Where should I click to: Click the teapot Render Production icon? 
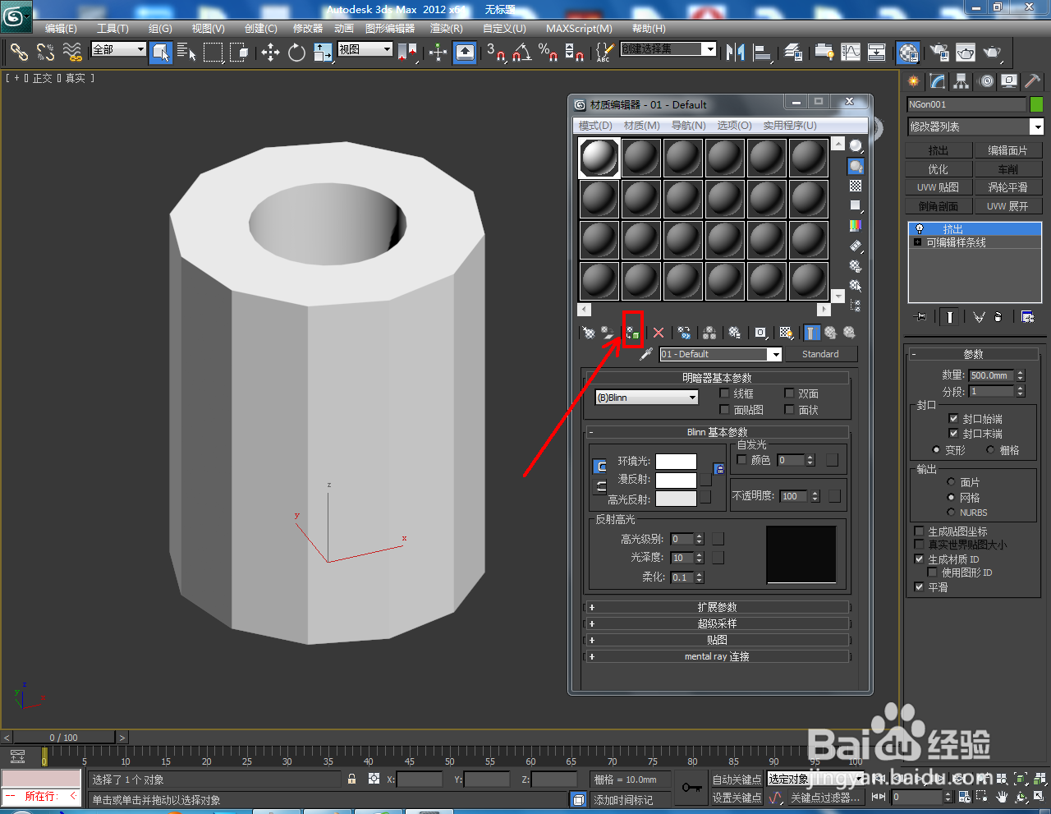tap(991, 53)
